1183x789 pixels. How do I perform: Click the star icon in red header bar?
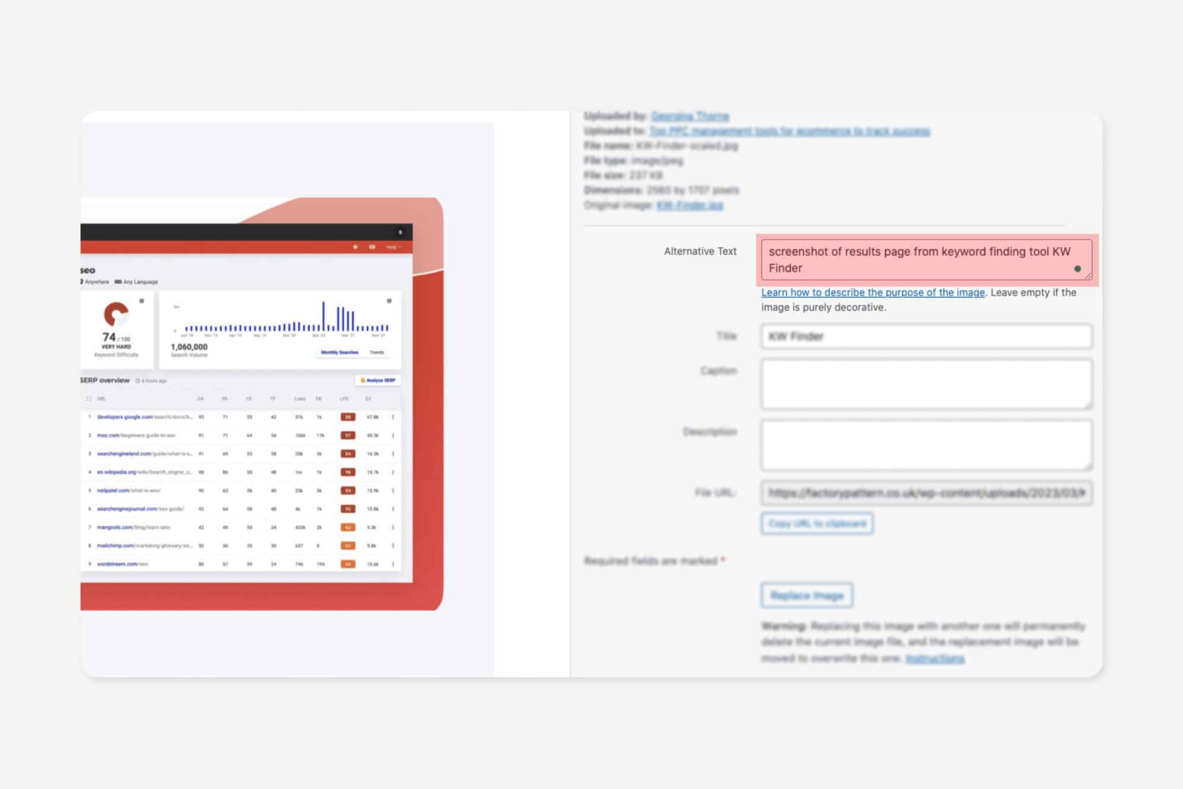coord(355,247)
